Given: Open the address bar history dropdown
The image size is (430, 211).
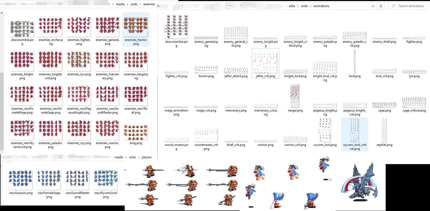Looking at the screenshot, I should point(373,6).
